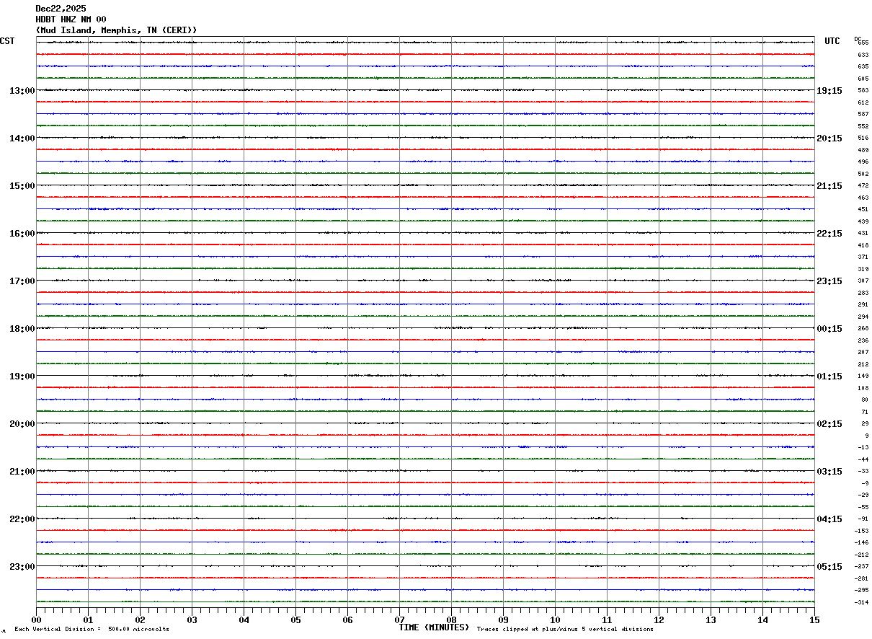The image size is (872, 639).
Task: Click the DC offset value 655
Action: pyautogui.click(x=863, y=43)
